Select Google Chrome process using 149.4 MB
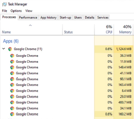Screen dimensions: 134x119 tap(27, 67)
